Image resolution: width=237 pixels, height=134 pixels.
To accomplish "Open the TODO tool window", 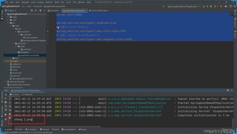I will tap(19, 130).
